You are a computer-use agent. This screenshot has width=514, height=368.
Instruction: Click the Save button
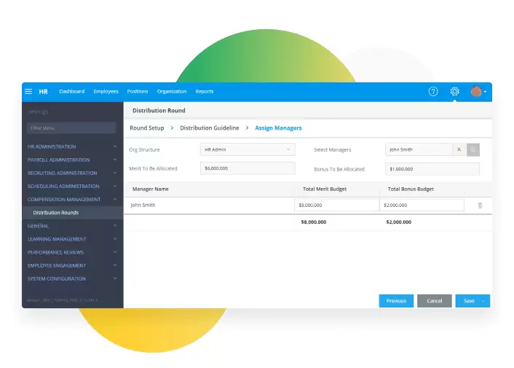click(469, 301)
